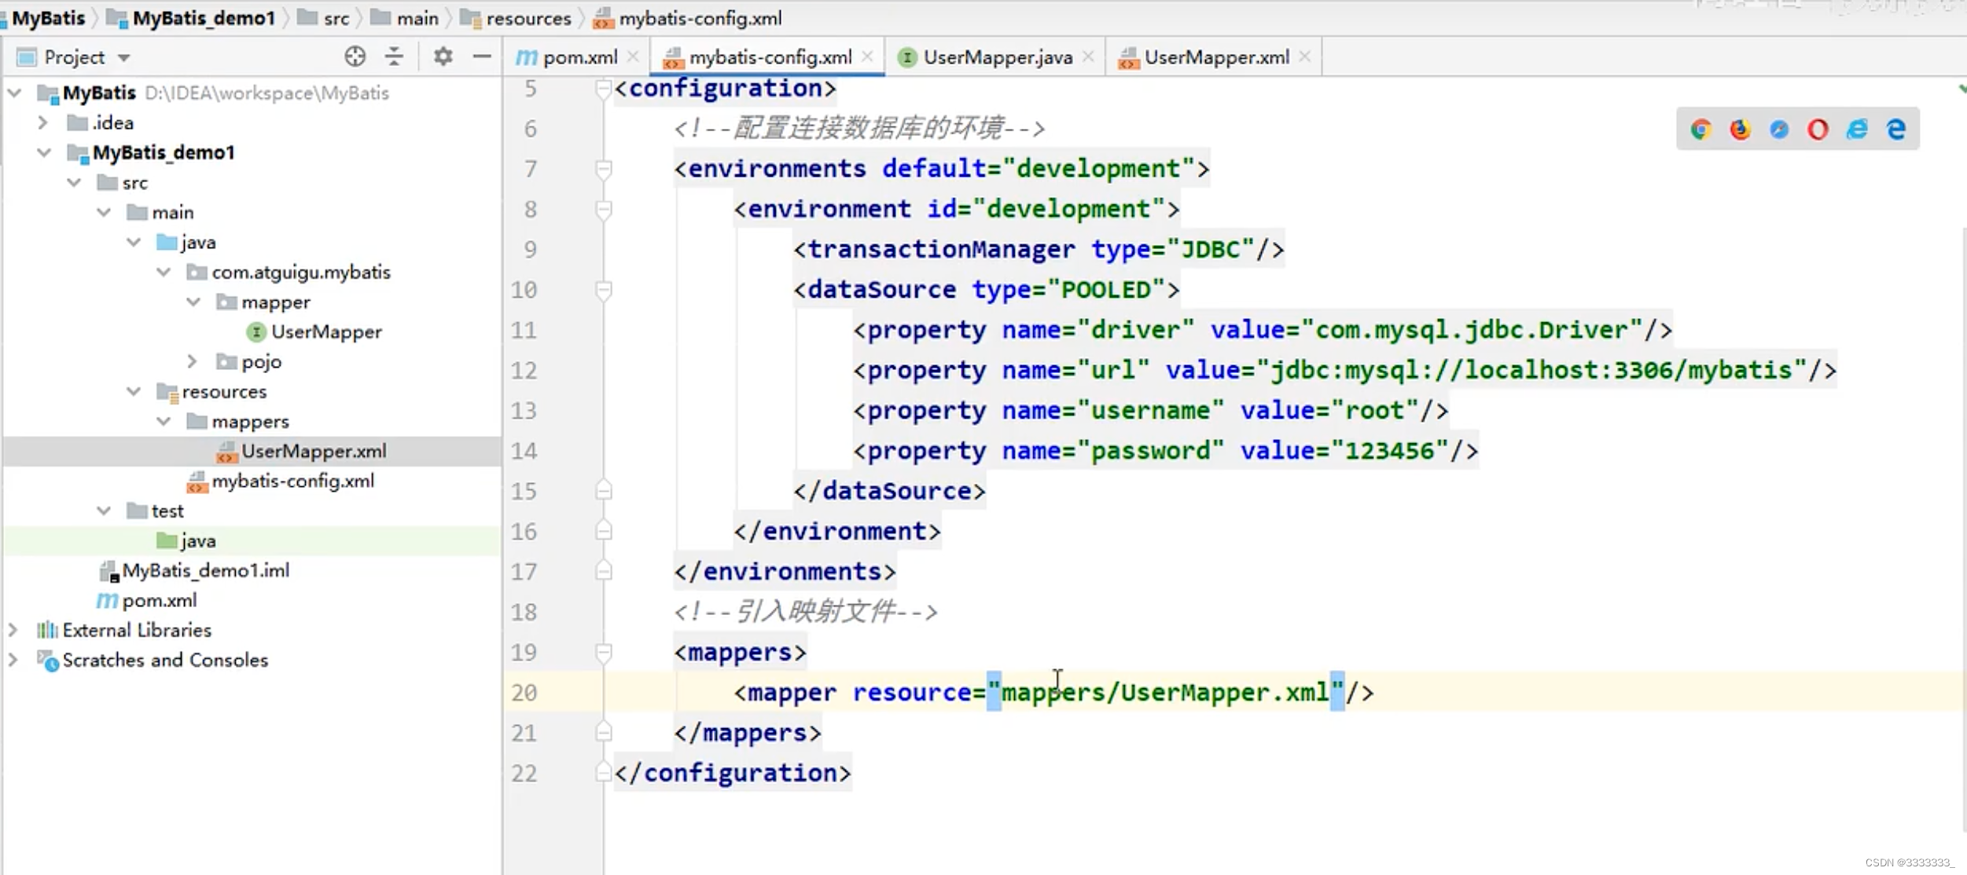The height and width of the screenshot is (875, 1967).
Task: Collapse the MyBatis_demo1 module
Action: click(x=44, y=152)
